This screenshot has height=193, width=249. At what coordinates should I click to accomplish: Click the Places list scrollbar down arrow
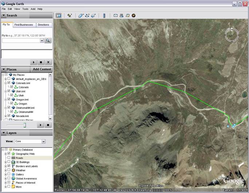click(x=50, y=118)
